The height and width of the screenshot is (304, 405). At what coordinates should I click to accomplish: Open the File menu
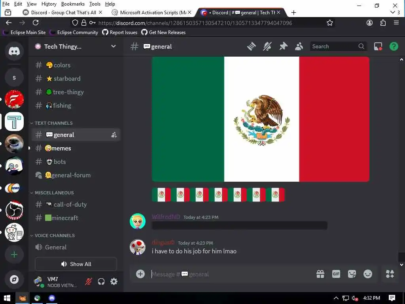point(6,4)
